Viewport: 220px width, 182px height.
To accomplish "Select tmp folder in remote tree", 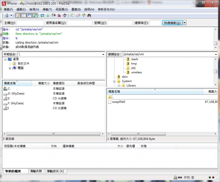I will pyautogui.click(x=134, y=64).
